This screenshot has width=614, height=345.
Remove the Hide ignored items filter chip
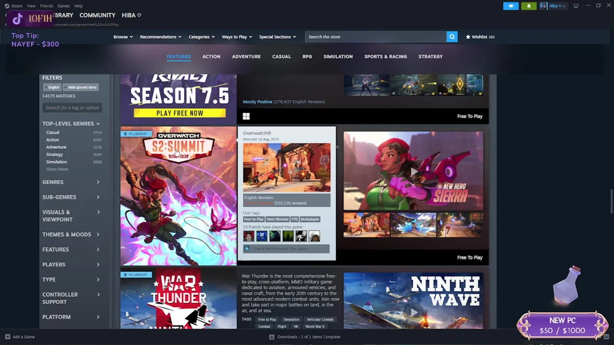80,87
